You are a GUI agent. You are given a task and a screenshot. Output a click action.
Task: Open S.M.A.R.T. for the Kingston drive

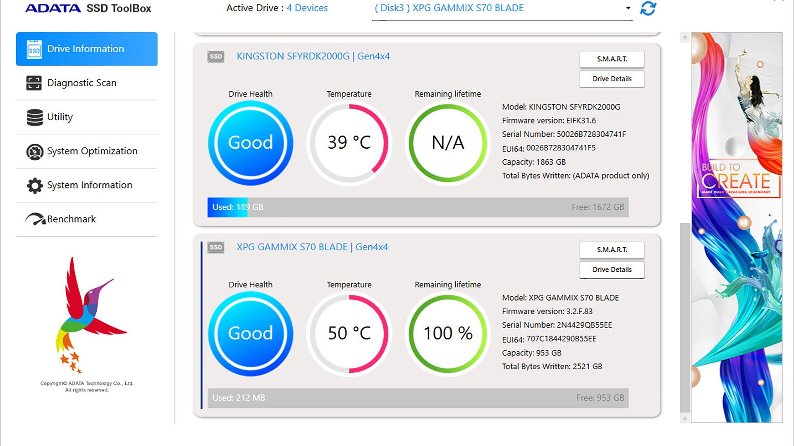612,59
